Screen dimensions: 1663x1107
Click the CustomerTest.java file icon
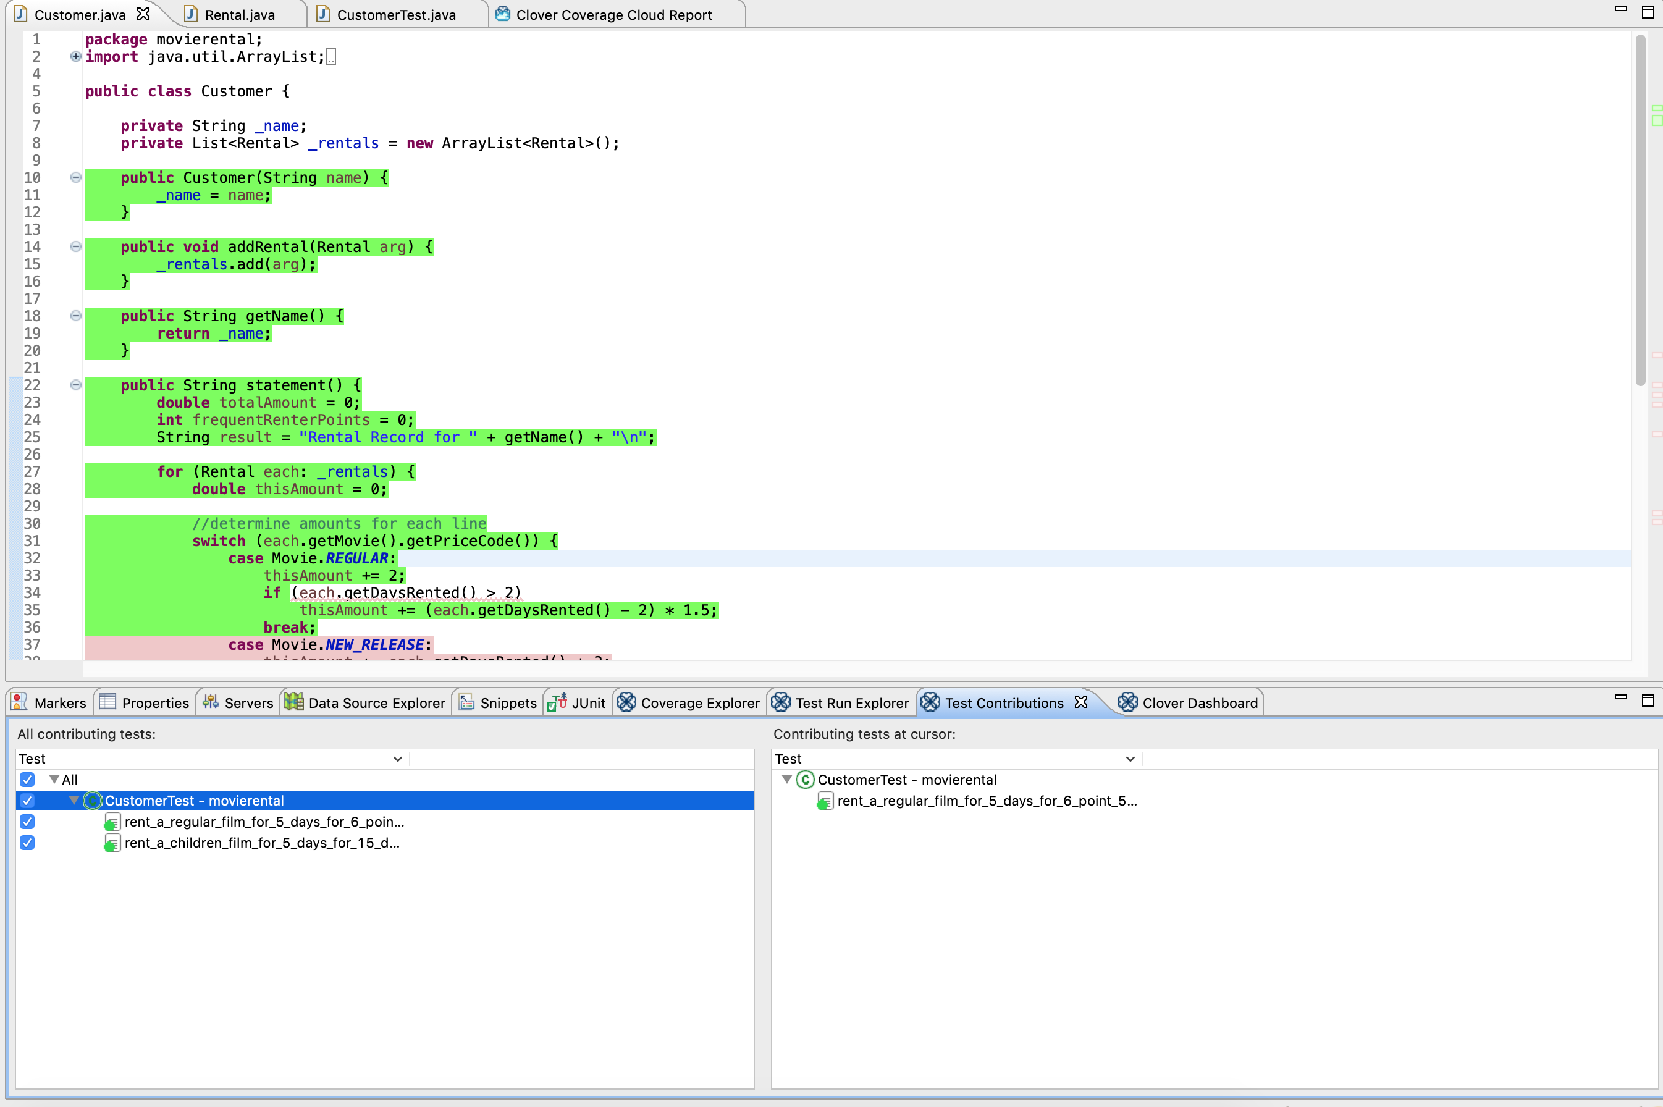(322, 14)
